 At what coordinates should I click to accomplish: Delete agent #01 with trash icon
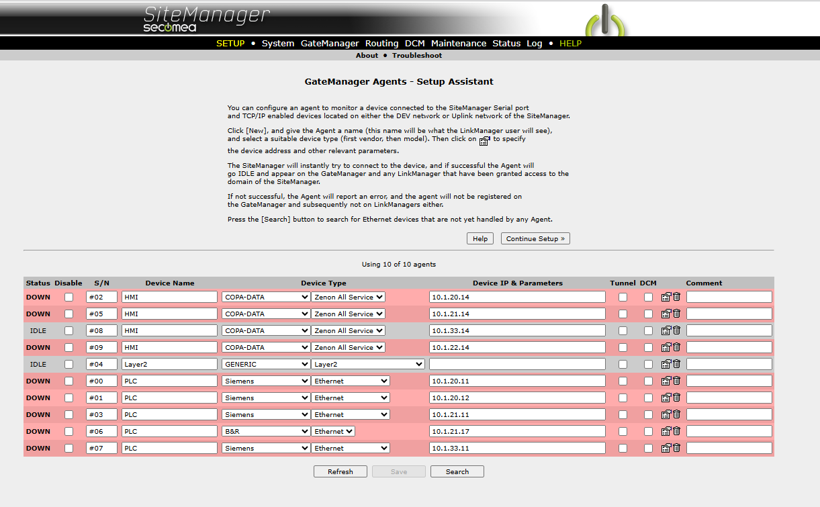click(676, 398)
